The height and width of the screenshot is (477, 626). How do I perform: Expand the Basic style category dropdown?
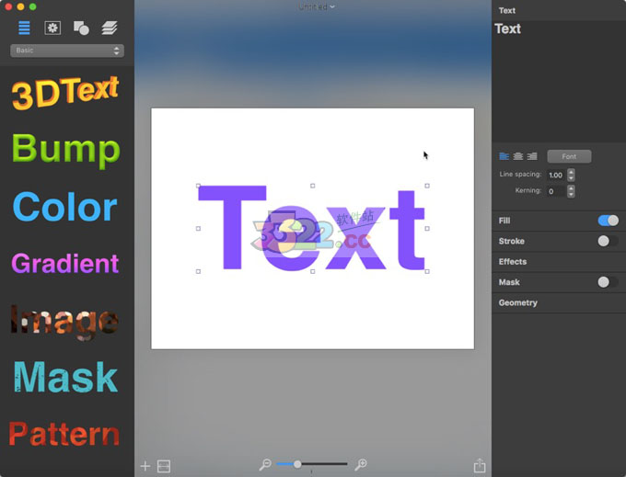67,51
